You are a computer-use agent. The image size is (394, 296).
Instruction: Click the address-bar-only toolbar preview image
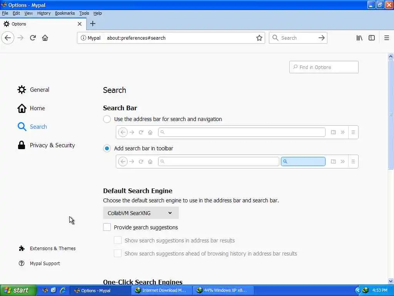(x=237, y=132)
